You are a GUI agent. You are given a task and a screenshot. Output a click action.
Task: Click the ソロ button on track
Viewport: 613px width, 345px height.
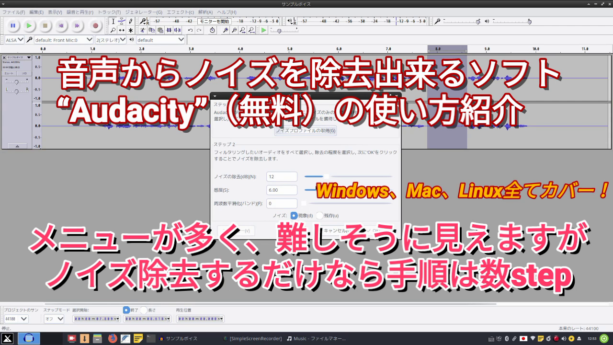[24, 73]
